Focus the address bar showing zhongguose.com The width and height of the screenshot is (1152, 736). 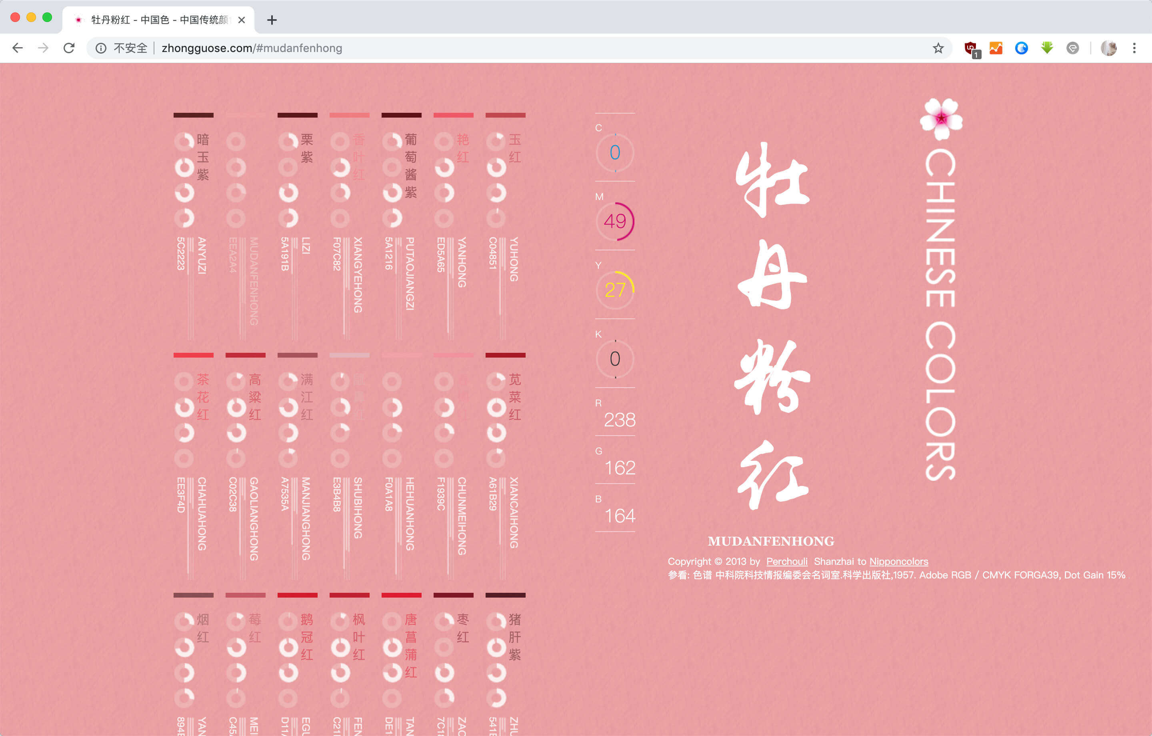(x=519, y=48)
